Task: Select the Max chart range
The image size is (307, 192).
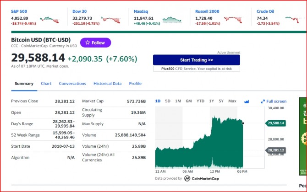Action: (x=232, y=101)
